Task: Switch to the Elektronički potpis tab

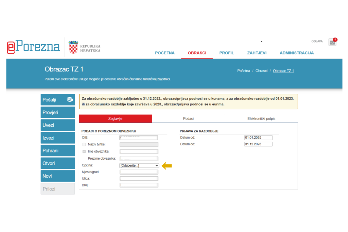Action: (x=261, y=119)
